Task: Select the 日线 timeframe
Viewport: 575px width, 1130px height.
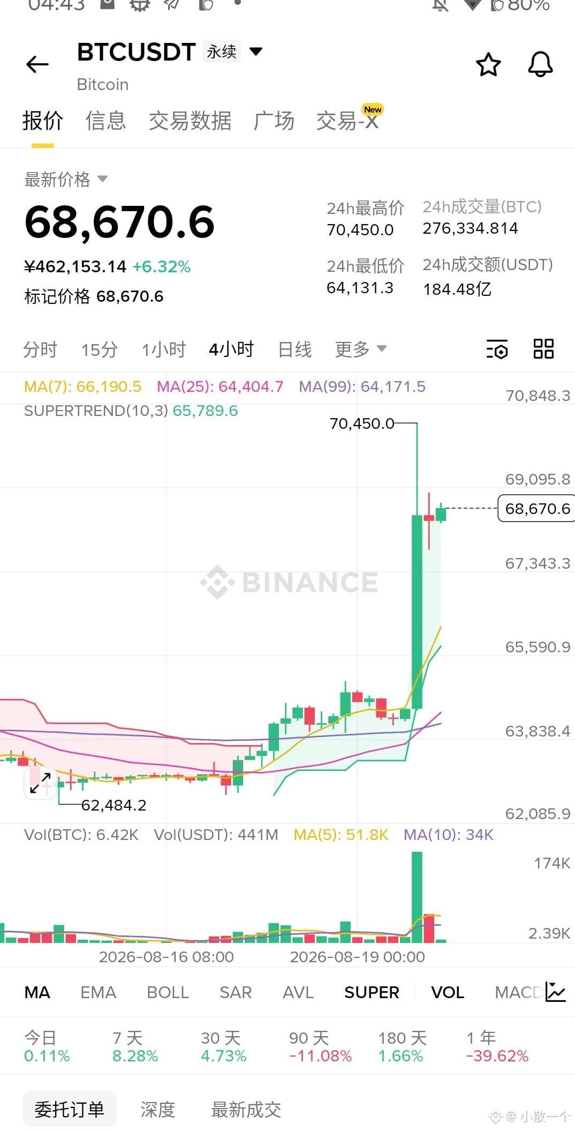Action: pos(295,350)
